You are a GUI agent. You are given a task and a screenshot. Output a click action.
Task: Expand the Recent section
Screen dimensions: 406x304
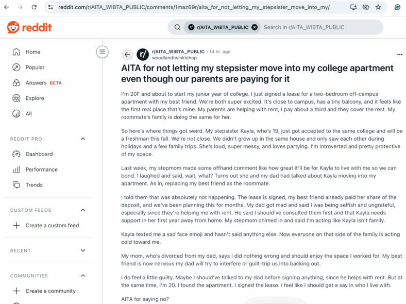click(83, 250)
